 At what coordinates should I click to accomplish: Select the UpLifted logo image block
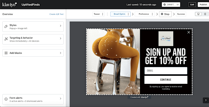pyautogui.click(x=166, y=39)
